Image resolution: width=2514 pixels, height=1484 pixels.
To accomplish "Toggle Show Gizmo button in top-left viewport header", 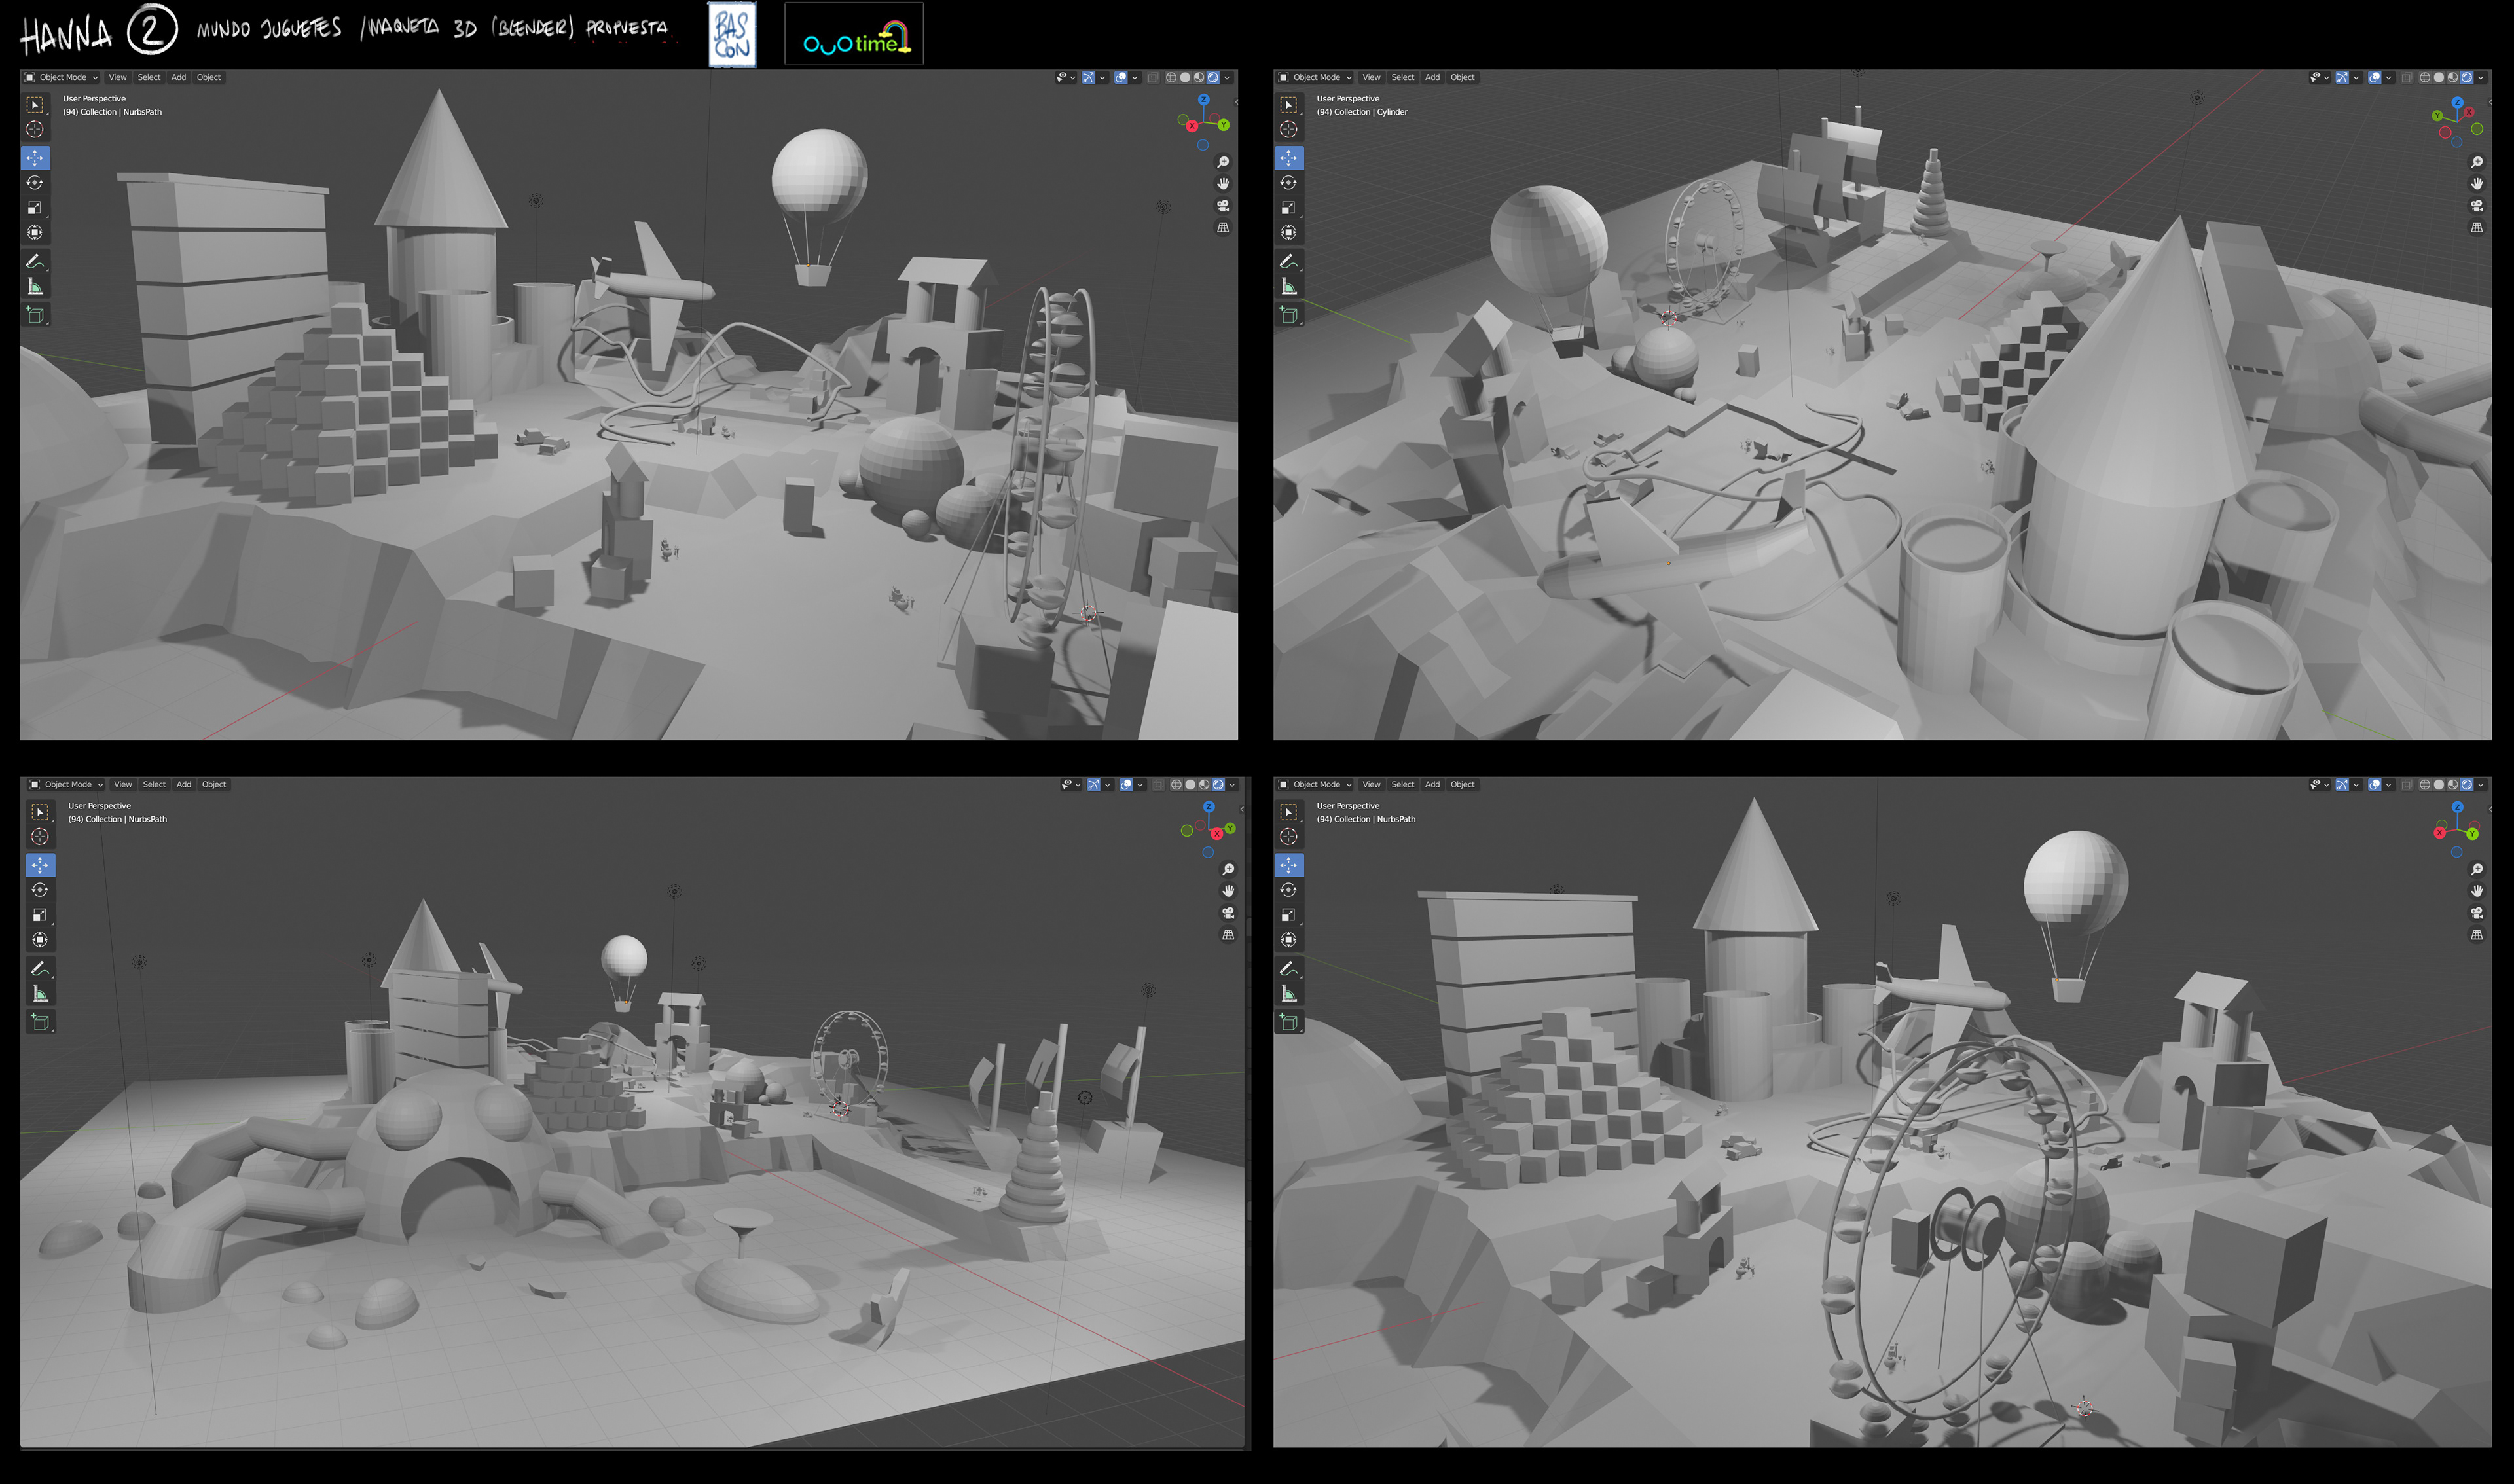I will click(x=1088, y=77).
